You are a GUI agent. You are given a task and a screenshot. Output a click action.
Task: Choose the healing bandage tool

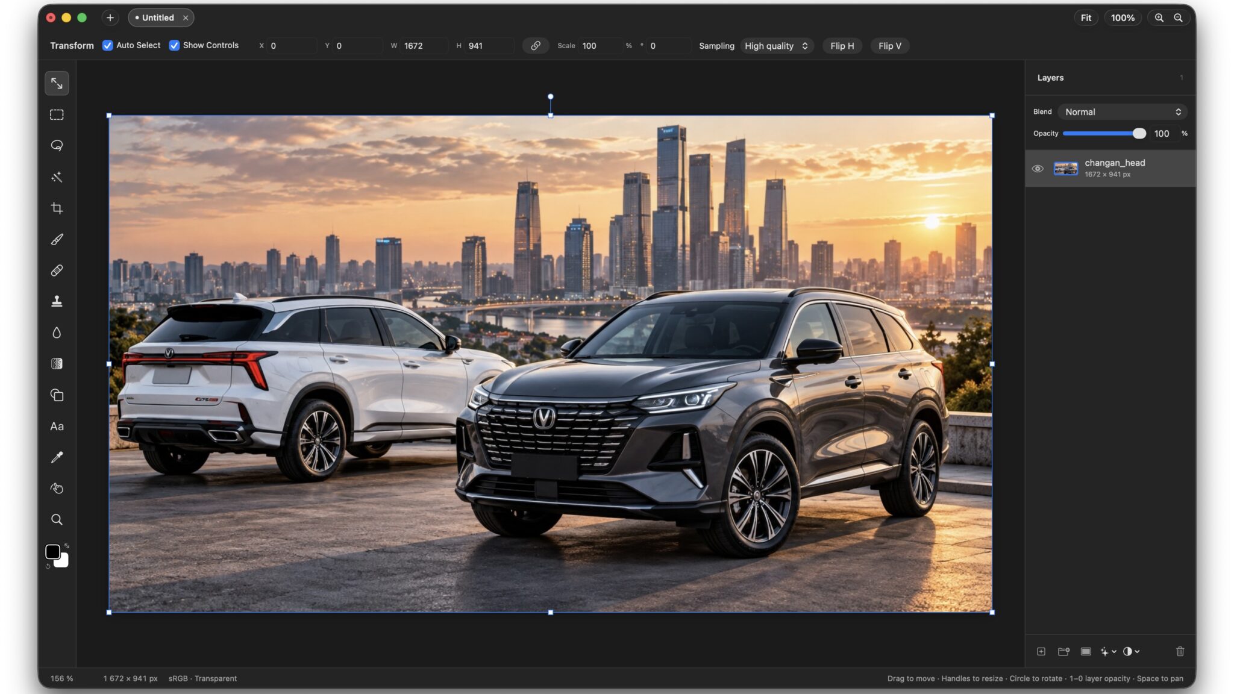[57, 270]
